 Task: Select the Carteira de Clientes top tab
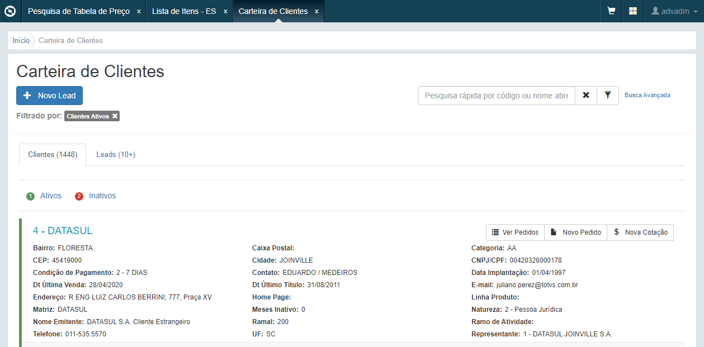click(273, 11)
